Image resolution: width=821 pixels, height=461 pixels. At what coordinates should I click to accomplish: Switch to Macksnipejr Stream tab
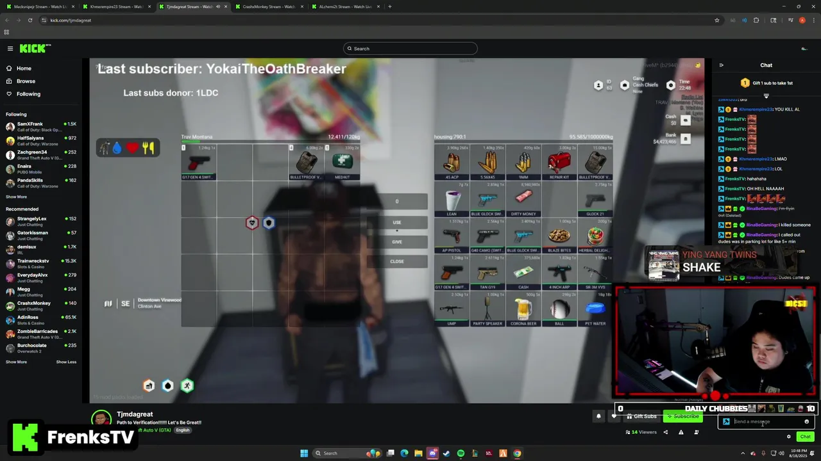tap(40, 6)
